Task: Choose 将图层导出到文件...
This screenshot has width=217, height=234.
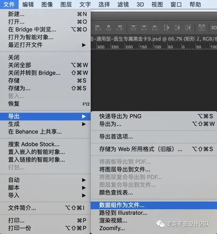Action: click(x=154, y=169)
